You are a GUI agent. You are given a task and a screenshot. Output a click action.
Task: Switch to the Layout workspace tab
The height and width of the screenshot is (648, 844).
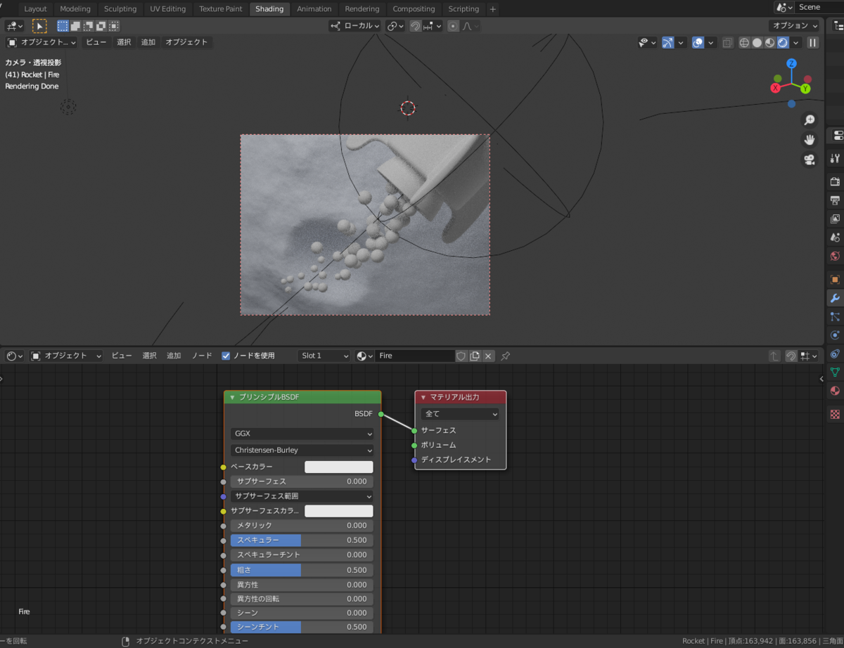(35, 9)
